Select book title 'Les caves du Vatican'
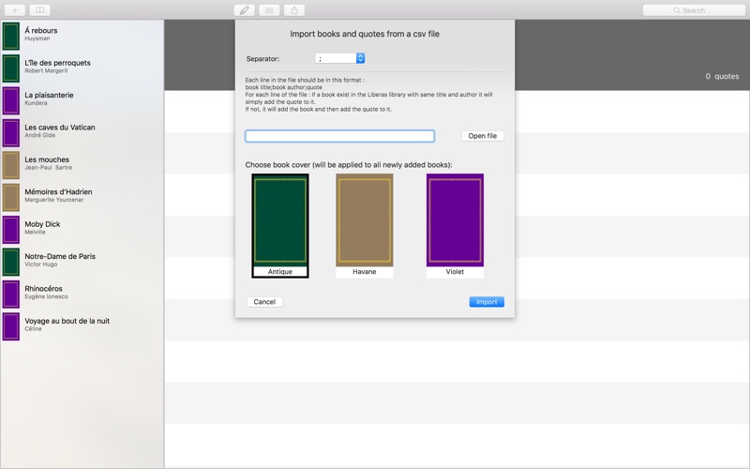The height and width of the screenshot is (469, 750). [x=60, y=128]
